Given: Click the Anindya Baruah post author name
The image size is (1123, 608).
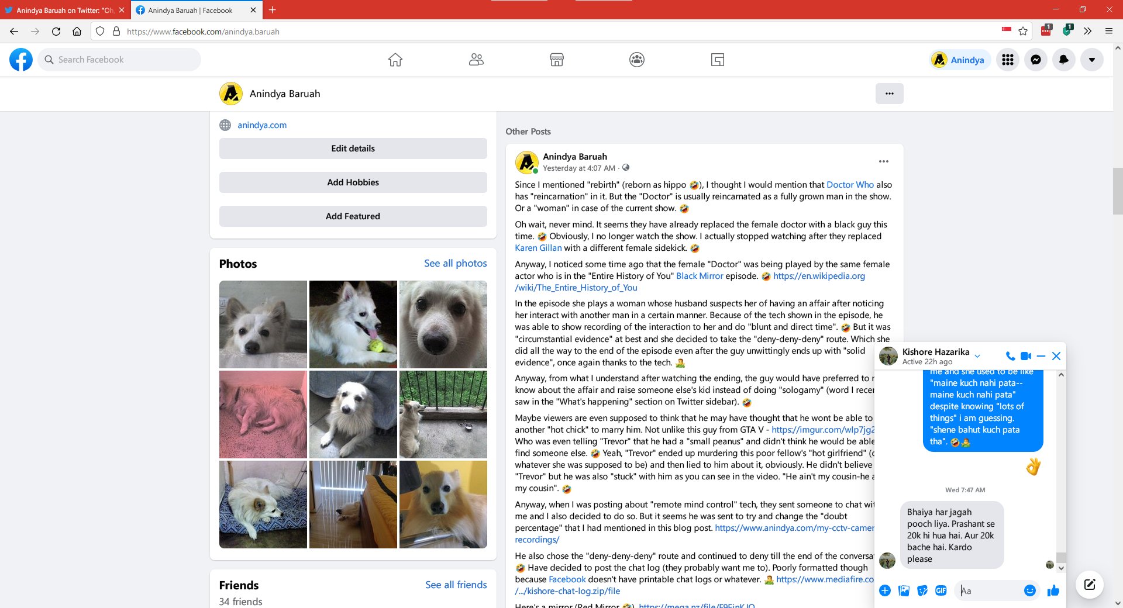Looking at the screenshot, I should pos(575,157).
